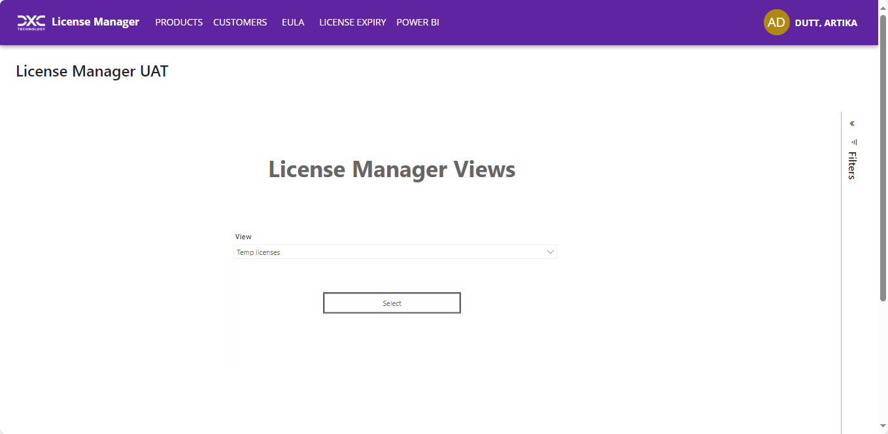Click the page's vertical scrollbar thumb
The width and height of the screenshot is (888, 434).
pos(883,157)
